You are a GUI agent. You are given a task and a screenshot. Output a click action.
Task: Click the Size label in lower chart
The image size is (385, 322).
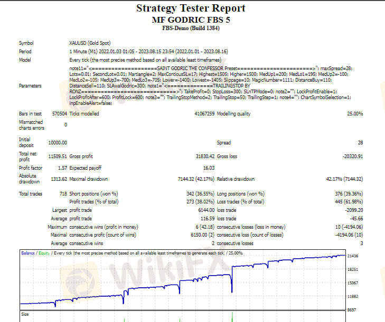coord(25,314)
